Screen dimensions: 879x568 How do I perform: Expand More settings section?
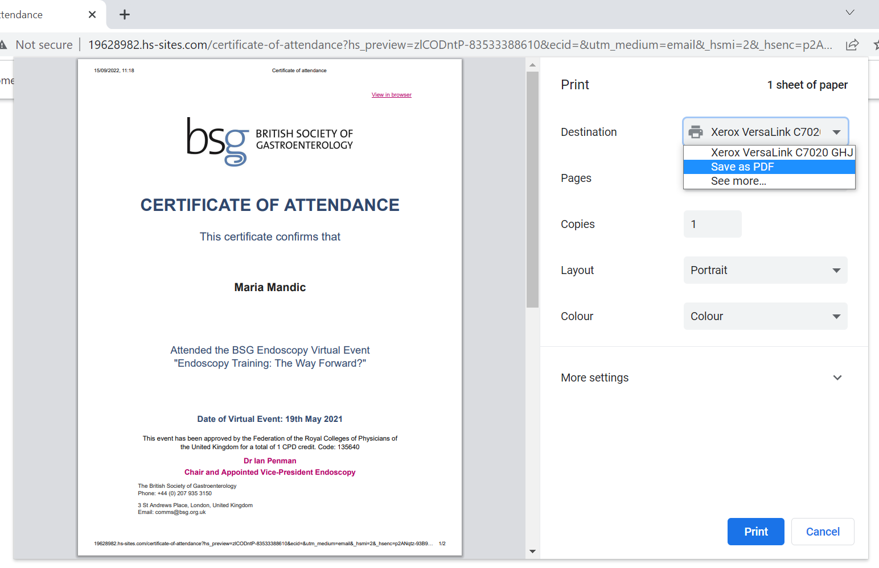(x=704, y=378)
